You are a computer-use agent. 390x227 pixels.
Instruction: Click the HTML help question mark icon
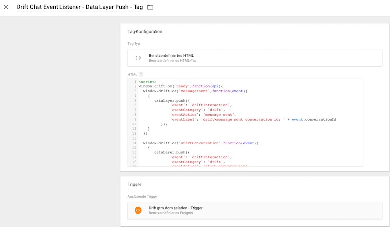tap(141, 74)
